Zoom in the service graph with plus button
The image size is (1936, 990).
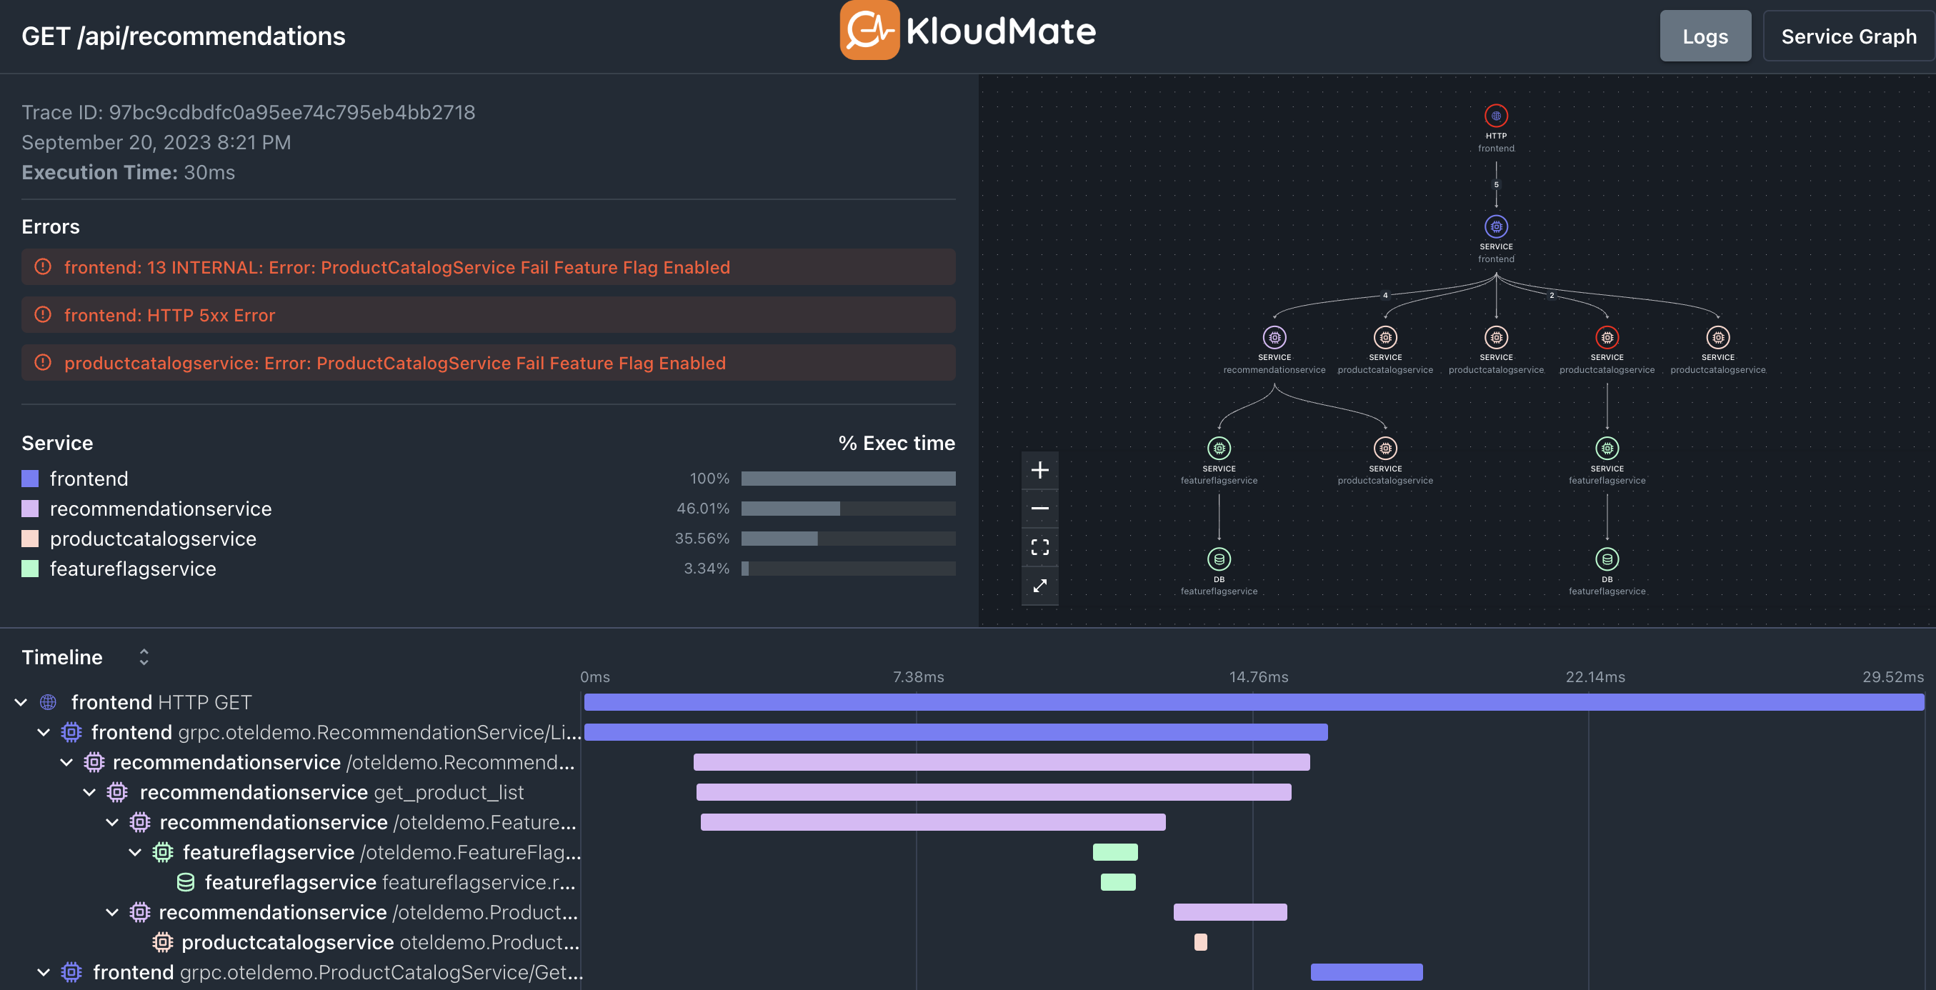1039,471
